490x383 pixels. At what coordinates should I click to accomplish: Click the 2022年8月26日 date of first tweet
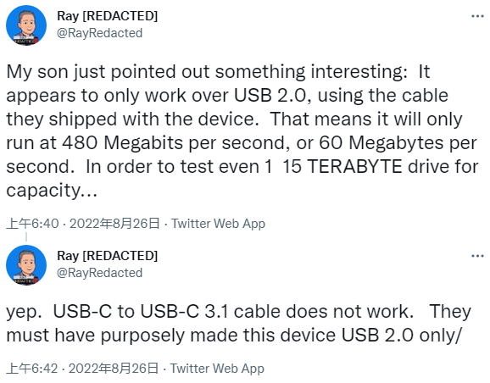(x=114, y=224)
